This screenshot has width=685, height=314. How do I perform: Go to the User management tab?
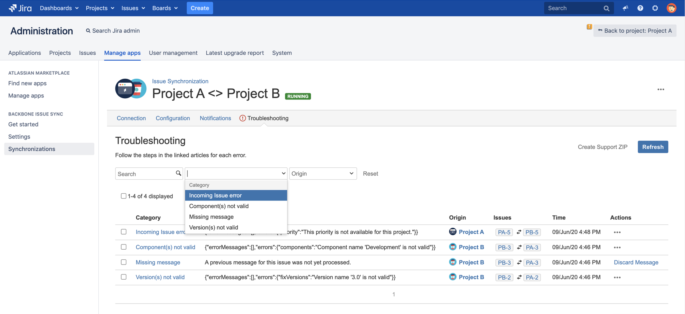[173, 53]
